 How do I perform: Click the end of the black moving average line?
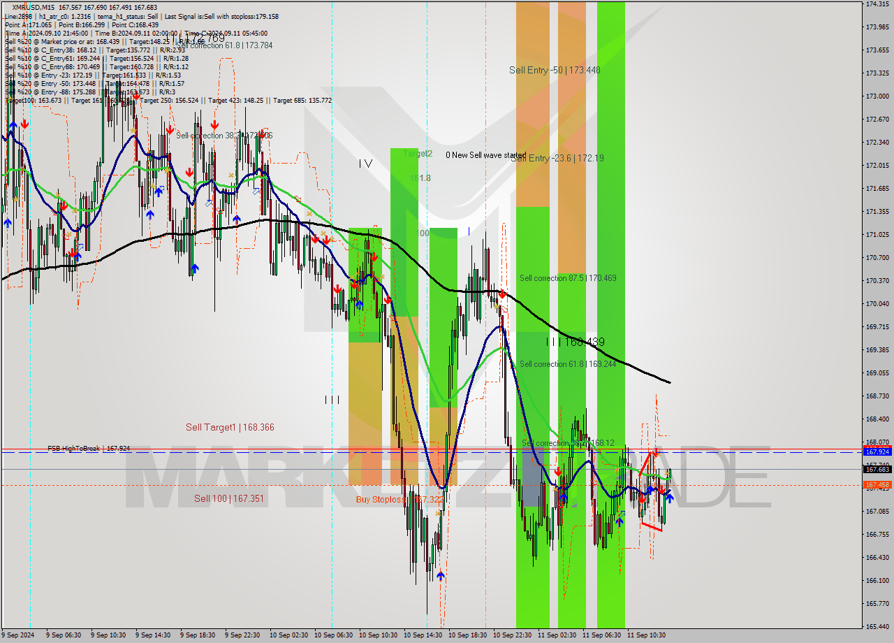669,382
